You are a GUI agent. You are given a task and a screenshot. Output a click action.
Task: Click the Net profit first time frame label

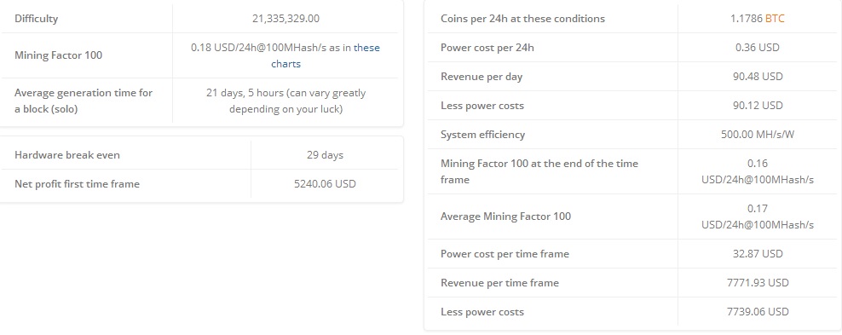pyautogui.click(x=77, y=184)
